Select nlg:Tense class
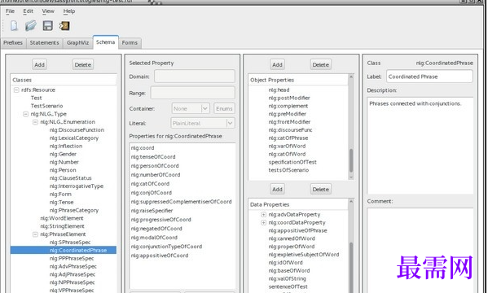 coord(61,202)
